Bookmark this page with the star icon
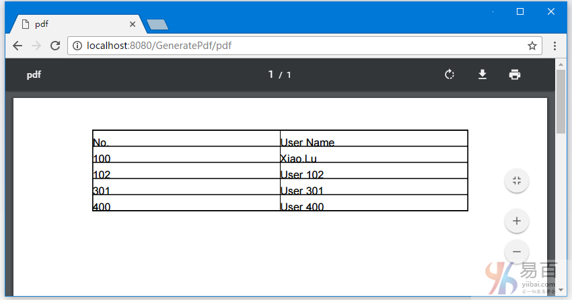This screenshot has width=572, height=300. point(532,46)
